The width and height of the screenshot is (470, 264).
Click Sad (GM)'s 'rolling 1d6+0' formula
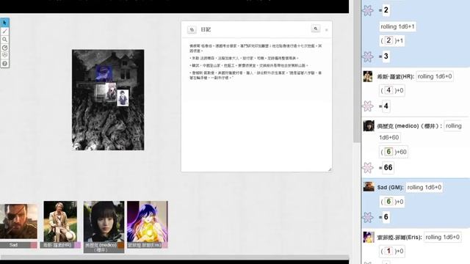coord(424,188)
